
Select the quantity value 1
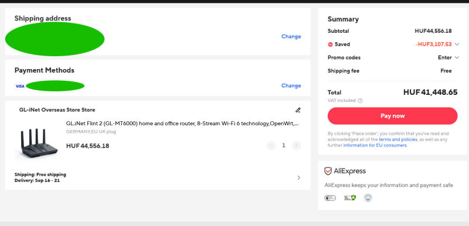pyautogui.click(x=284, y=146)
